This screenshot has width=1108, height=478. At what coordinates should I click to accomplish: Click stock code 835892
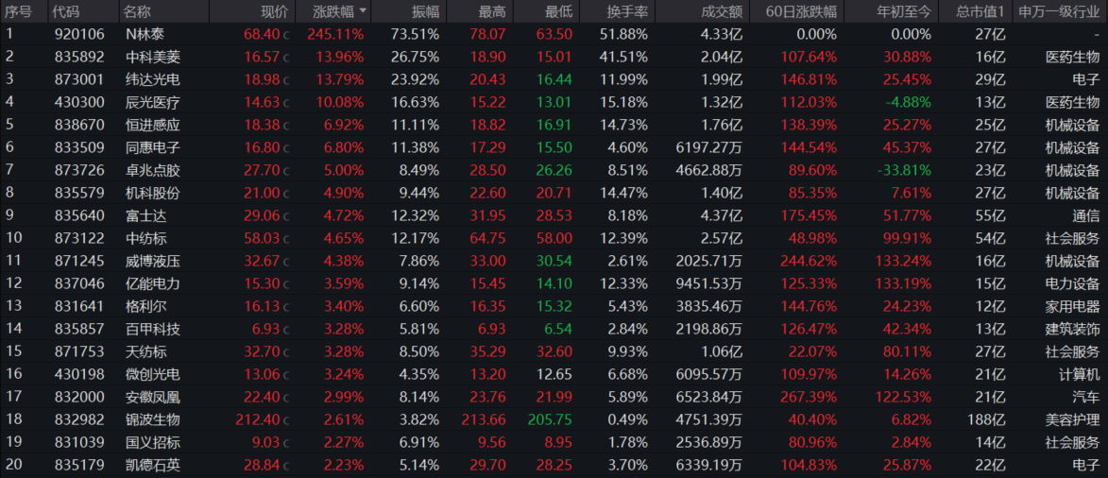point(79,57)
